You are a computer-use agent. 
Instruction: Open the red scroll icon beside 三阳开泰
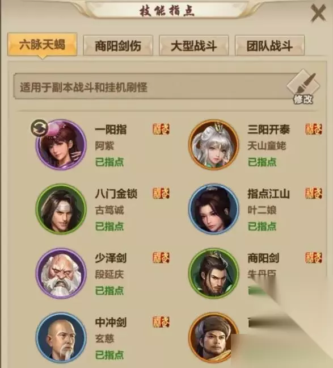point(314,129)
